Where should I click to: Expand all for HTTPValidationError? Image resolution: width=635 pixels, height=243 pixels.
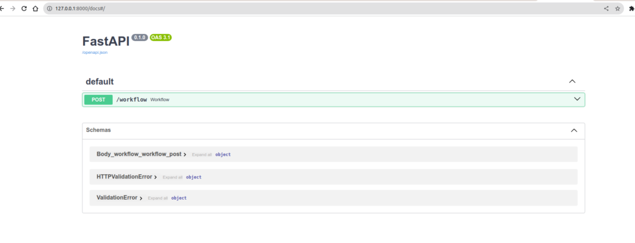coord(172,177)
